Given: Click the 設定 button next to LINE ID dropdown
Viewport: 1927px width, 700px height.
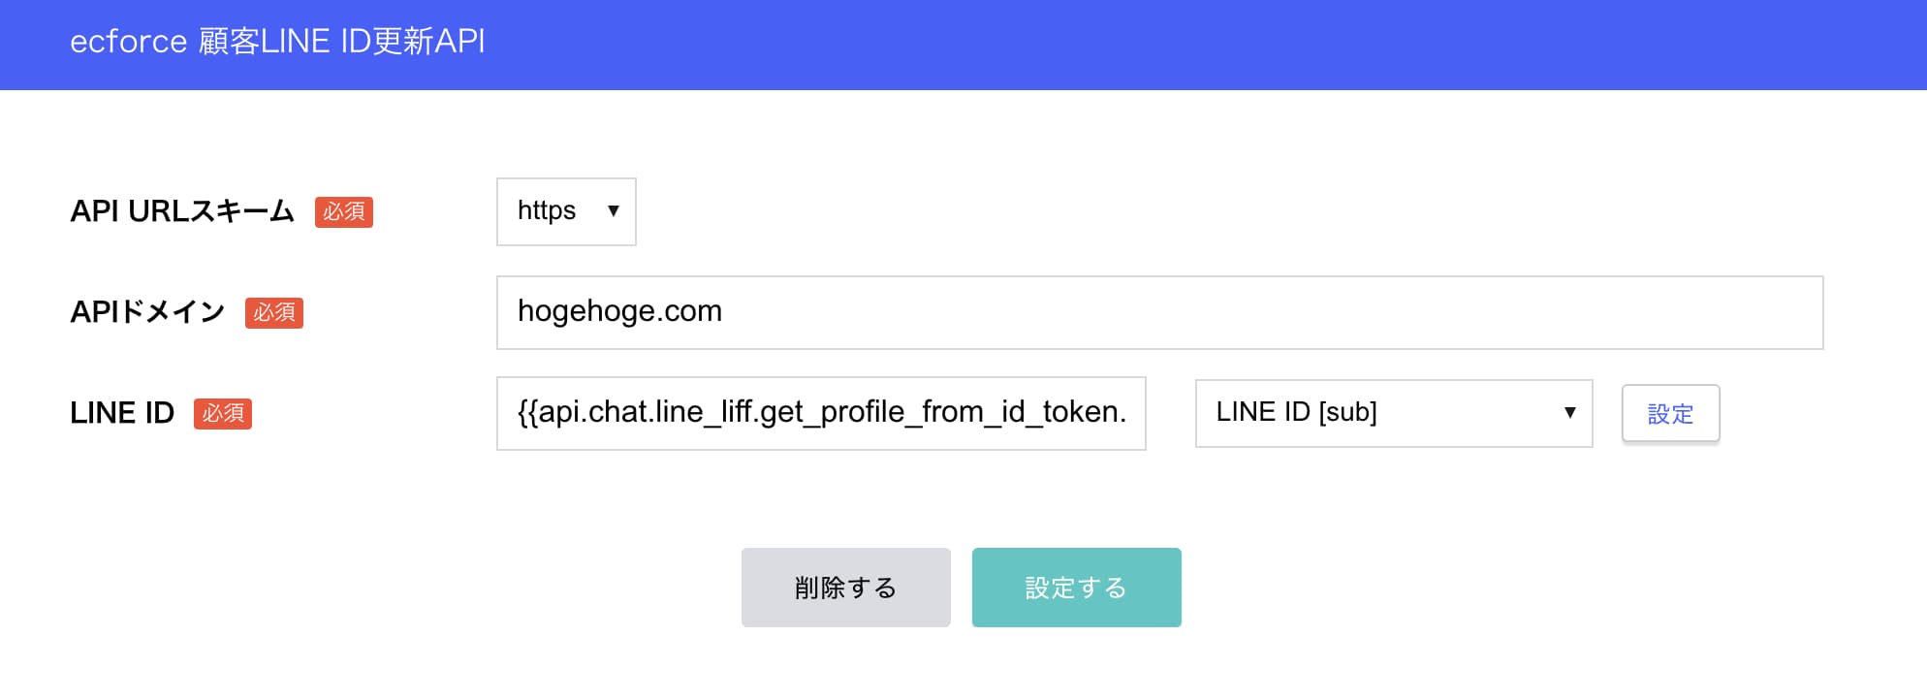Looking at the screenshot, I should [1670, 413].
